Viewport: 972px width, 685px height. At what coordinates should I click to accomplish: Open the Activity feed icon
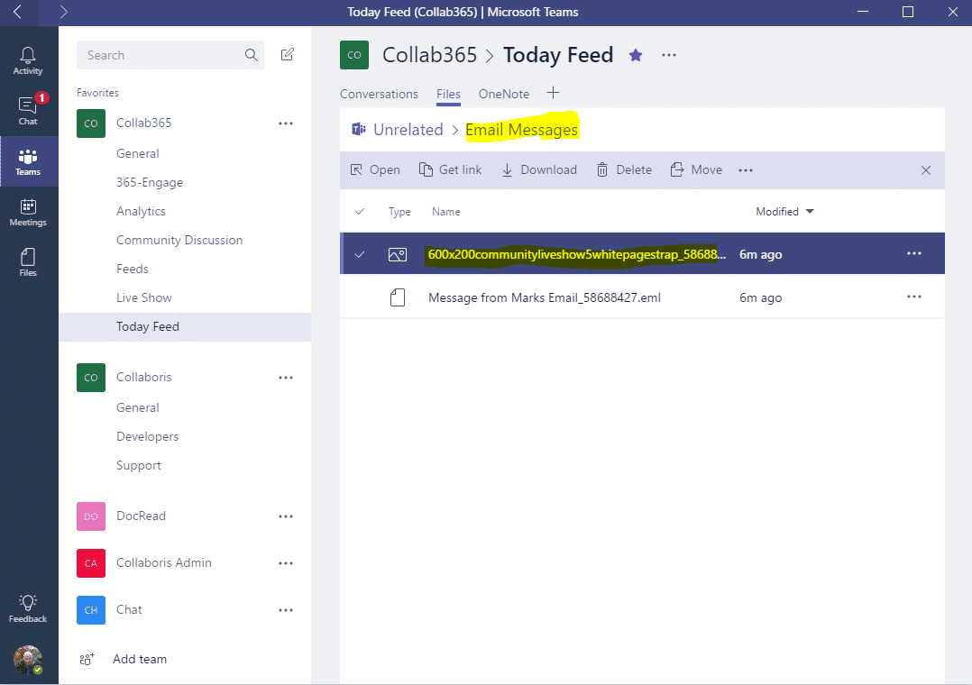pos(28,60)
